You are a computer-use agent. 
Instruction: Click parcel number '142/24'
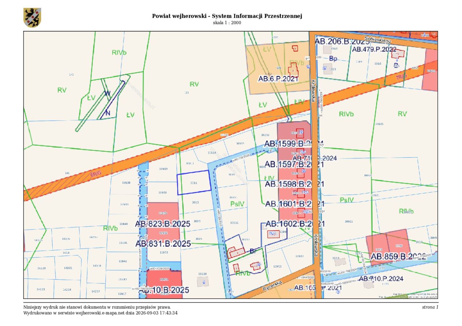pos(67,290)
